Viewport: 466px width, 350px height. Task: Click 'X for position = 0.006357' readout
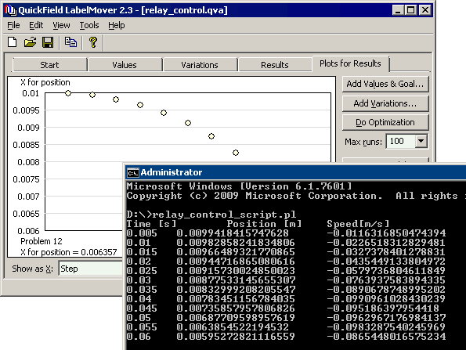pos(69,252)
